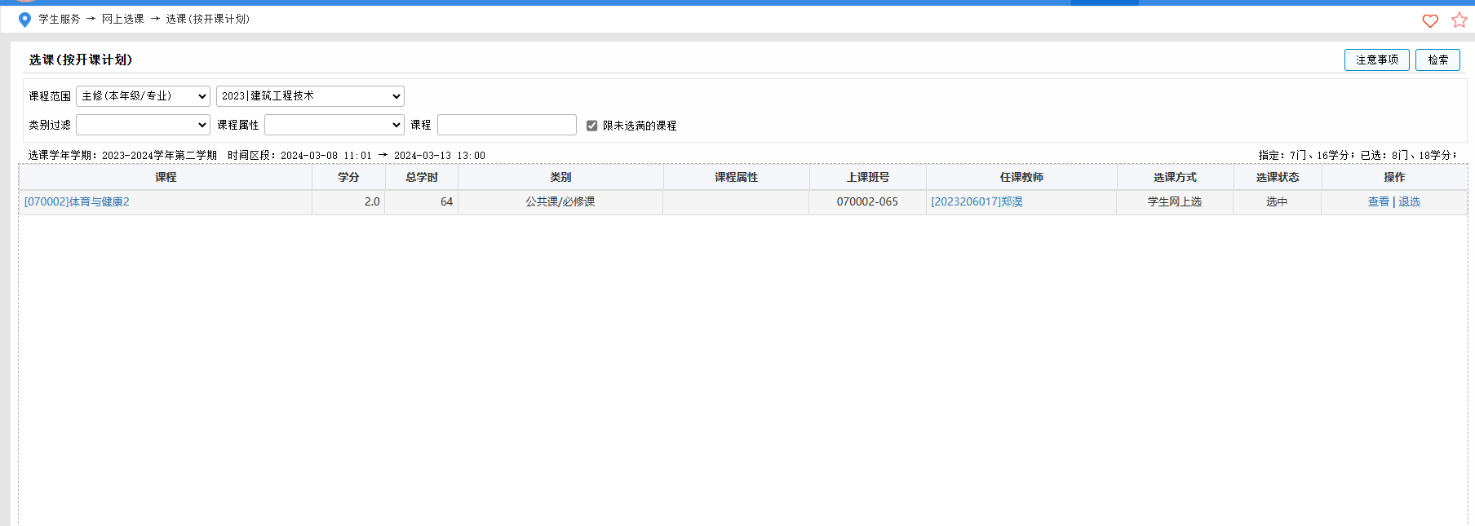This screenshot has height=526, width=1475.
Task: Open teacher link [2023206017]郑淏
Action: pyautogui.click(x=977, y=201)
